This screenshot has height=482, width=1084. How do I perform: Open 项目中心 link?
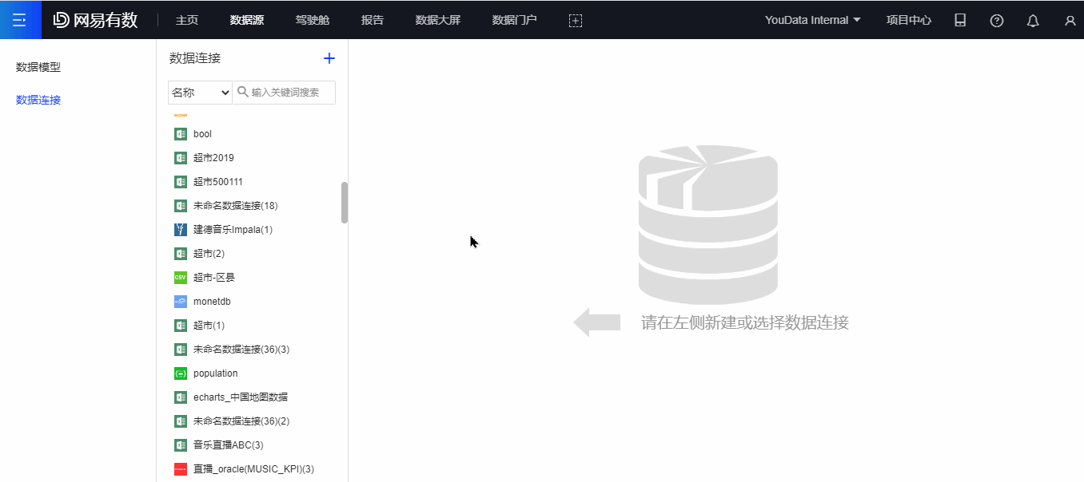tap(908, 20)
